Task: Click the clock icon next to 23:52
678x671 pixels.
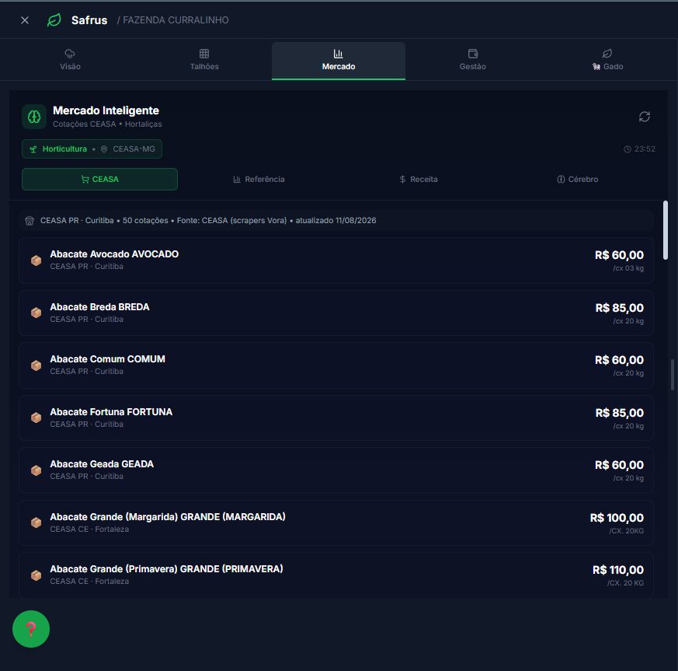Action: pos(627,149)
